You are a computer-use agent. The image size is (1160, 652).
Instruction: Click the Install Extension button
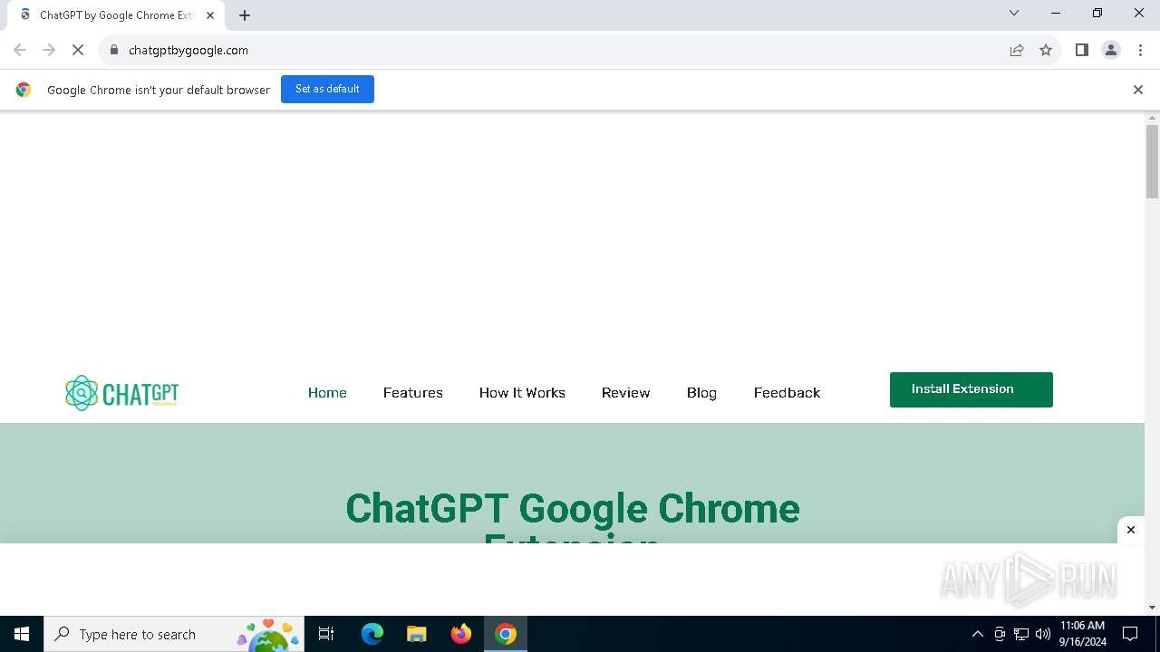tap(971, 389)
